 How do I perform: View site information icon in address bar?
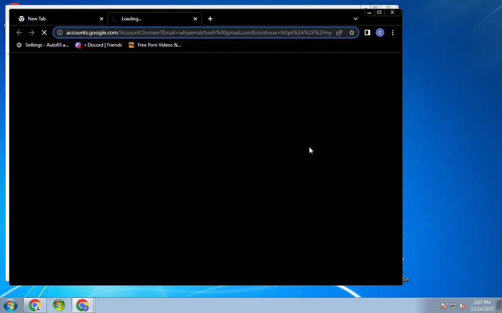[x=60, y=32]
